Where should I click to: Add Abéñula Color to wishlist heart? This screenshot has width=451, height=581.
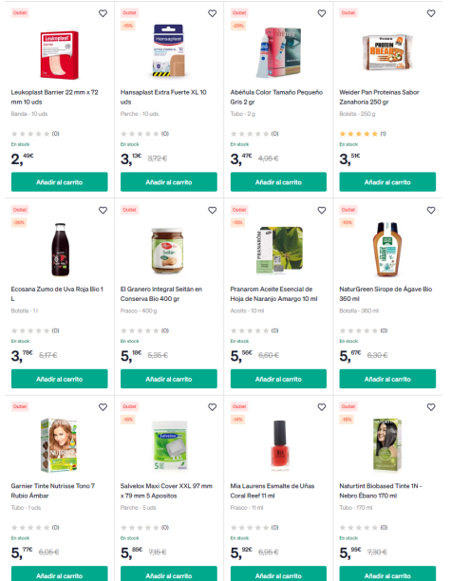pyautogui.click(x=322, y=13)
